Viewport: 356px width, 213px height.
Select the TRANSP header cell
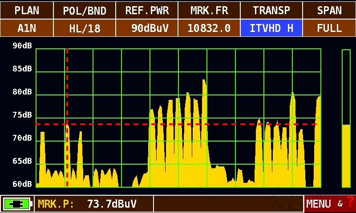point(271,10)
